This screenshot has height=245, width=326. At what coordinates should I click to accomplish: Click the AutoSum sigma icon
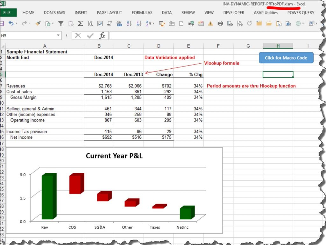click(x=81, y=23)
